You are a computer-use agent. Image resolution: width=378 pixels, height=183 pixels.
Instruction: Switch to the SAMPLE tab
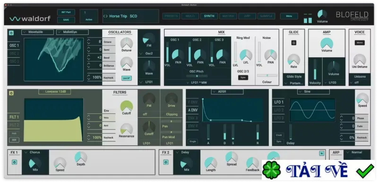[266, 16]
